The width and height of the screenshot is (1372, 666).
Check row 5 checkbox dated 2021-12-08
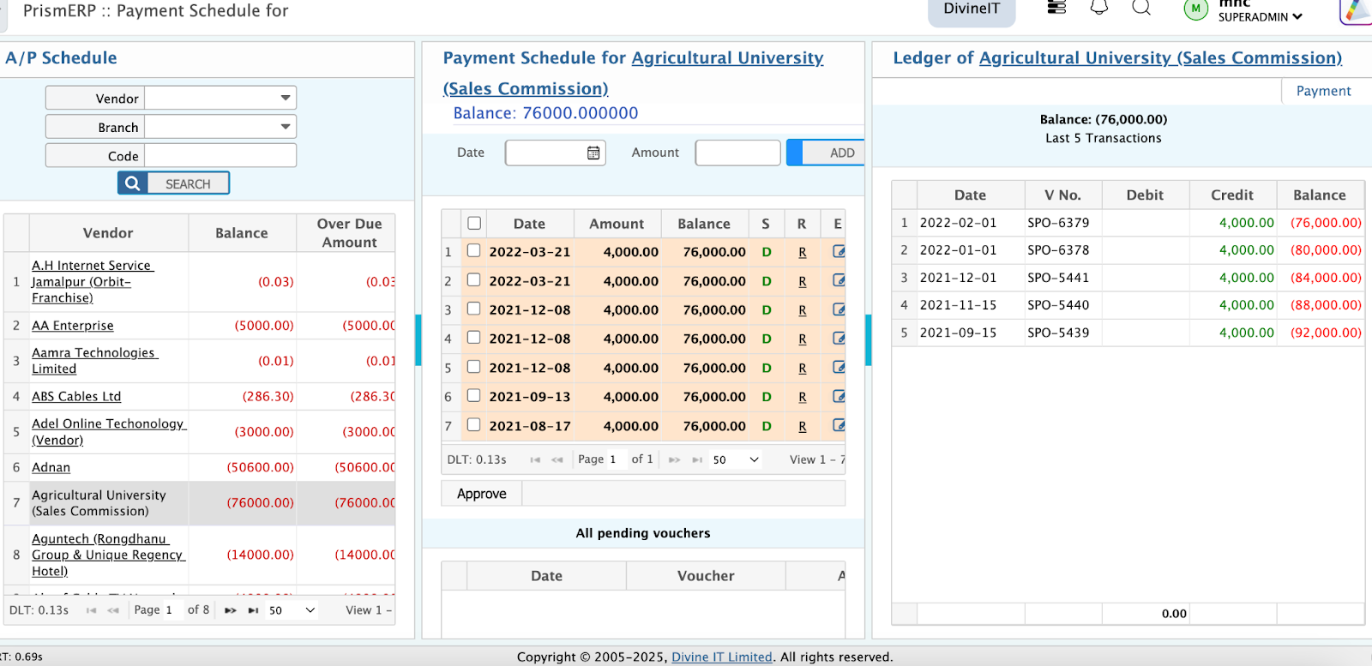[x=473, y=367]
